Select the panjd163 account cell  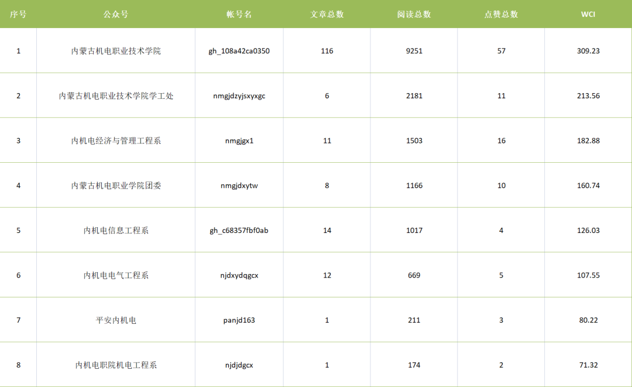tap(239, 320)
